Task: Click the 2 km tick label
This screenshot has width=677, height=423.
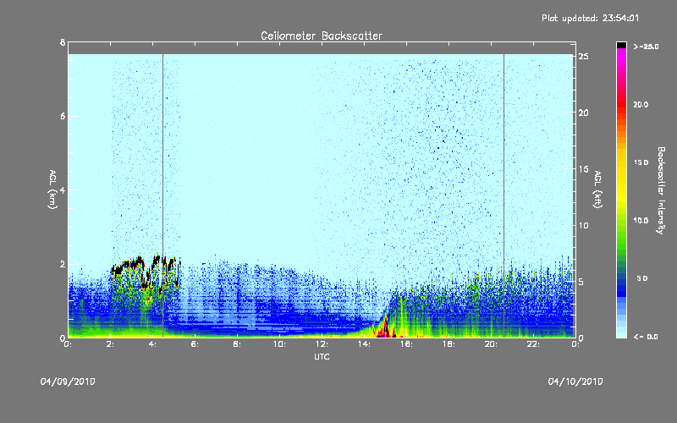Action: 63,264
